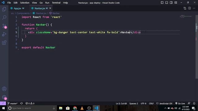Open VLC media player from taskbar
198x111 pixels.
[82, 108]
